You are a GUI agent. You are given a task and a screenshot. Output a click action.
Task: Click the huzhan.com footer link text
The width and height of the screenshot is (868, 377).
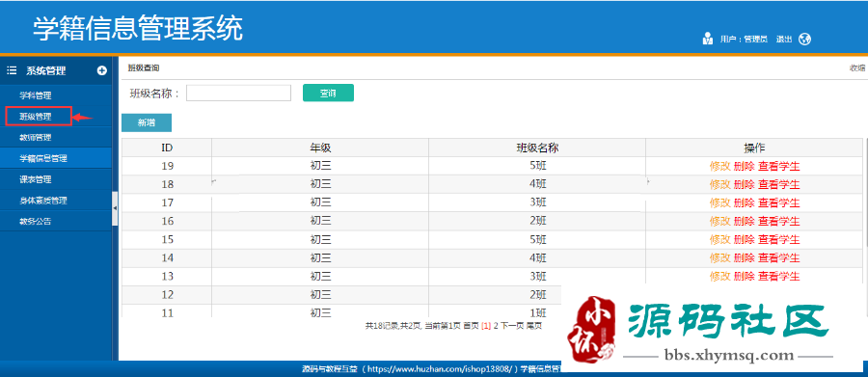440,368
